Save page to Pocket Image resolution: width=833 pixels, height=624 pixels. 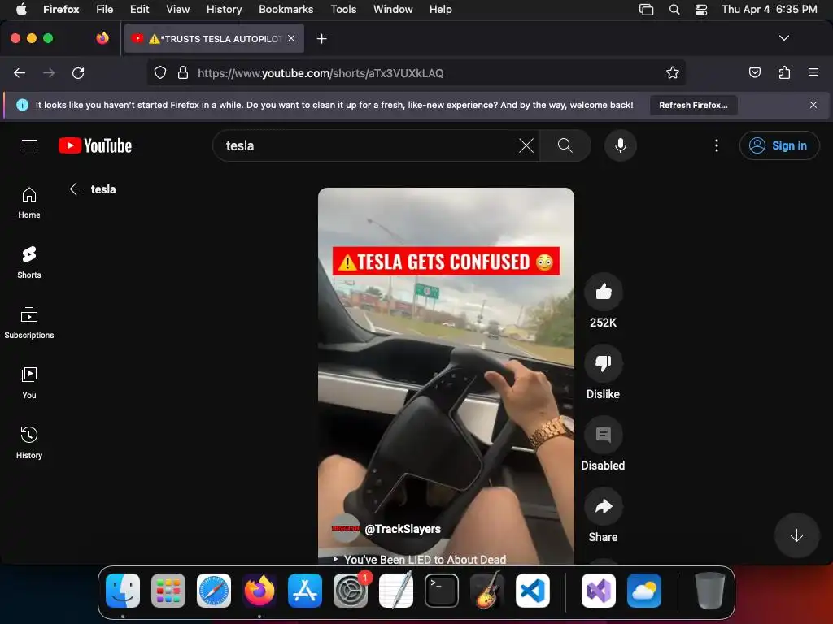point(754,72)
